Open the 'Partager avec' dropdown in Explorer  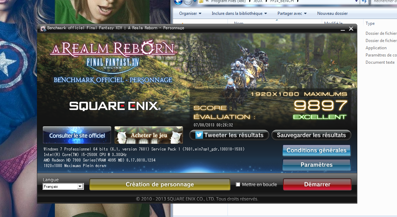(x=292, y=13)
